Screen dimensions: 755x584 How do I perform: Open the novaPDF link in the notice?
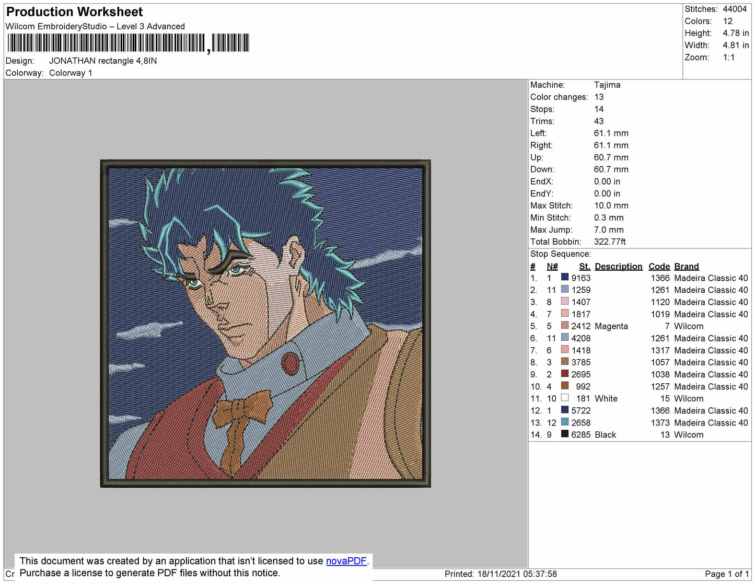pos(346,561)
